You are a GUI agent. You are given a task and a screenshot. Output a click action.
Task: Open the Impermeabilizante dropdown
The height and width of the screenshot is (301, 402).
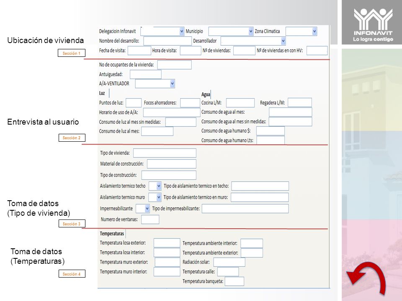(x=143, y=209)
